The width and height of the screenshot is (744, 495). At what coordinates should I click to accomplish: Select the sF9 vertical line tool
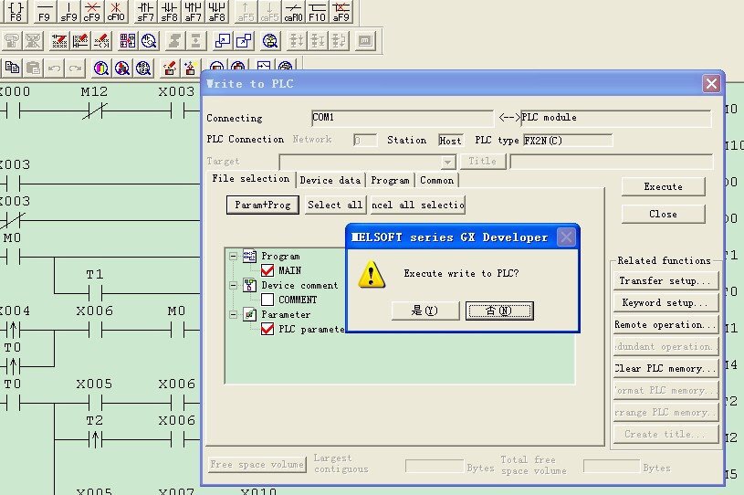[68, 11]
